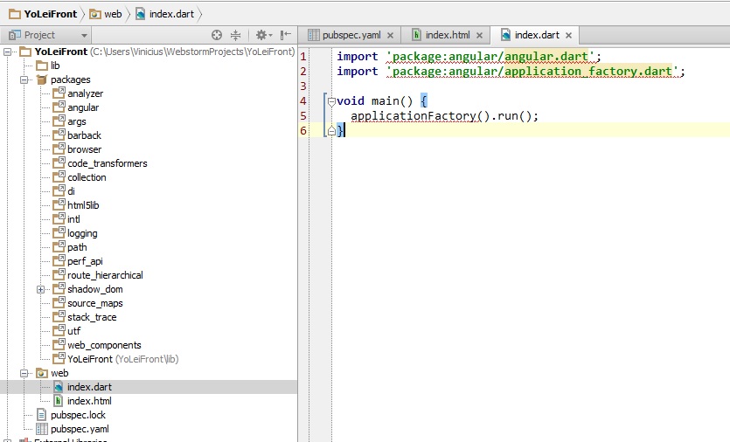This screenshot has height=442, width=730.
Task: Hide the Project tool window
Action: pos(286,35)
